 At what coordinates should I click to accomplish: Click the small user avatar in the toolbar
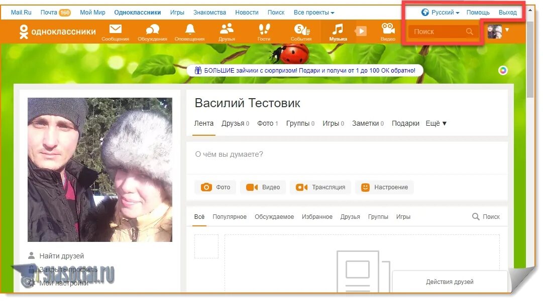tap(494, 32)
